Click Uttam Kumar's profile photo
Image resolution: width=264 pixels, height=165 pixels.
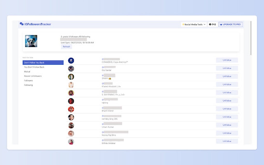pyautogui.click(x=71, y=125)
